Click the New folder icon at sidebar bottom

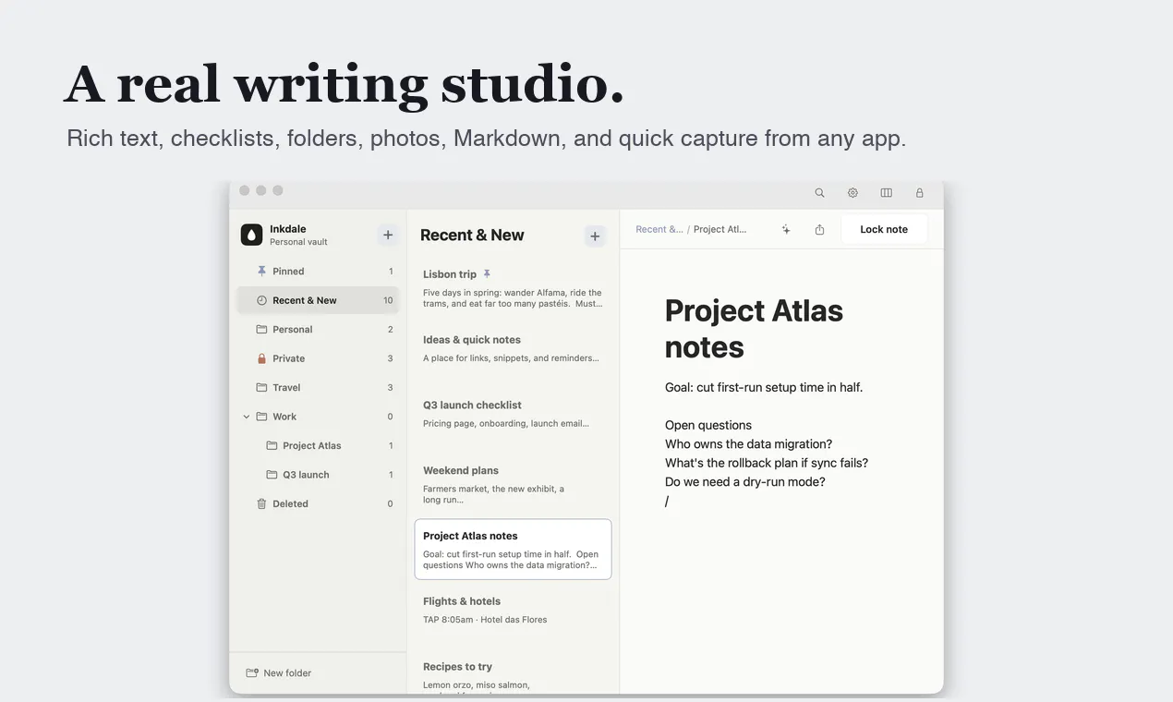pyautogui.click(x=252, y=673)
